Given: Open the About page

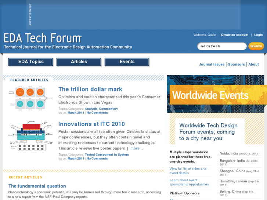Looking at the screenshot, I should point(253,64).
